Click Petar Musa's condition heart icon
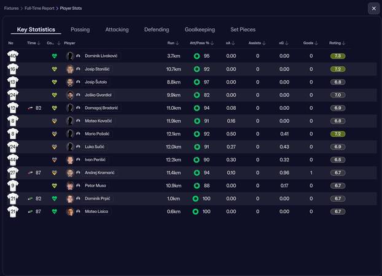 [54, 186]
